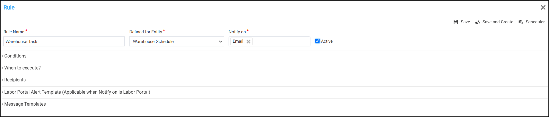Expand the When to execute? section arrow
Viewport: 549px width, 117px height.
(2, 68)
